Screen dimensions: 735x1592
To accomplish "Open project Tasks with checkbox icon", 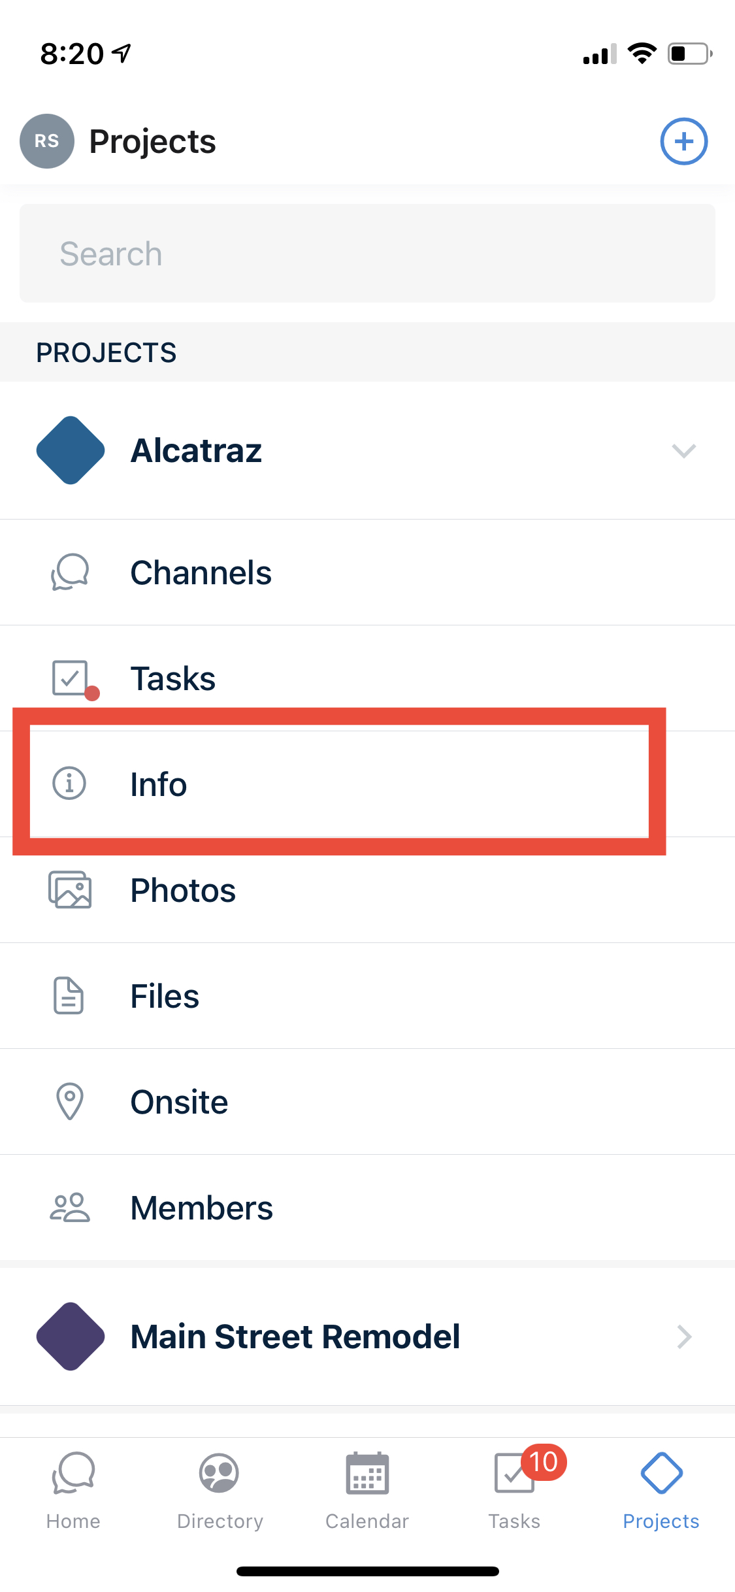I will 367,678.
